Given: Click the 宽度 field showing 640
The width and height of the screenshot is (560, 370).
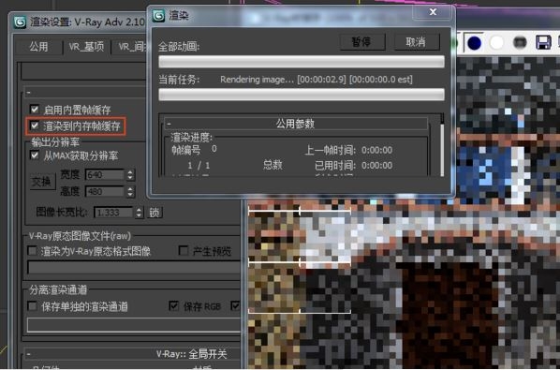Looking at the screenshot, I should coord(104,174).
